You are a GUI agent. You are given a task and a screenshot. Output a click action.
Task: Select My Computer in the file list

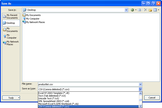point(31,19)
